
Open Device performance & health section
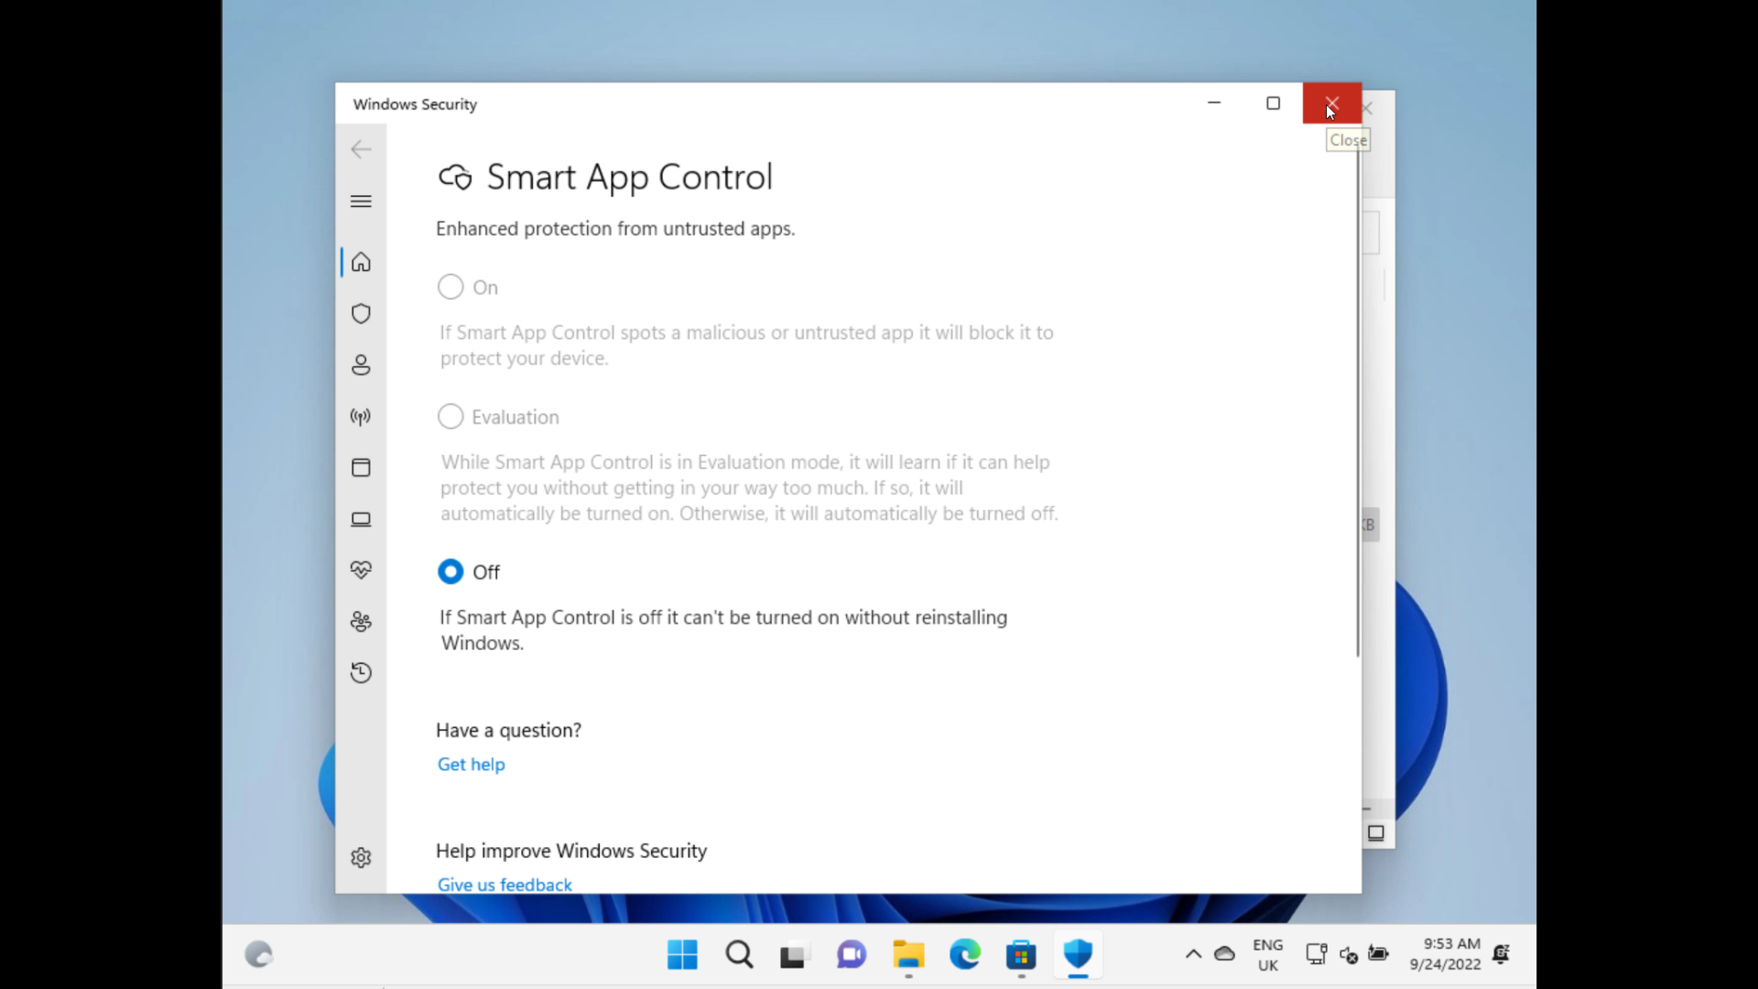(361, 570)
